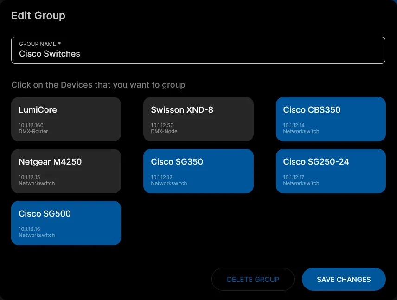Image resolution: width=397 pixels, height=300 pixels.
Task: Click the Edit Group dialog title
Action: [38, 15]
